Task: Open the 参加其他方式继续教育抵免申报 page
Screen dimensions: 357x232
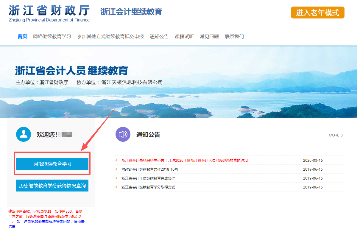Action: tap(110, 36)
